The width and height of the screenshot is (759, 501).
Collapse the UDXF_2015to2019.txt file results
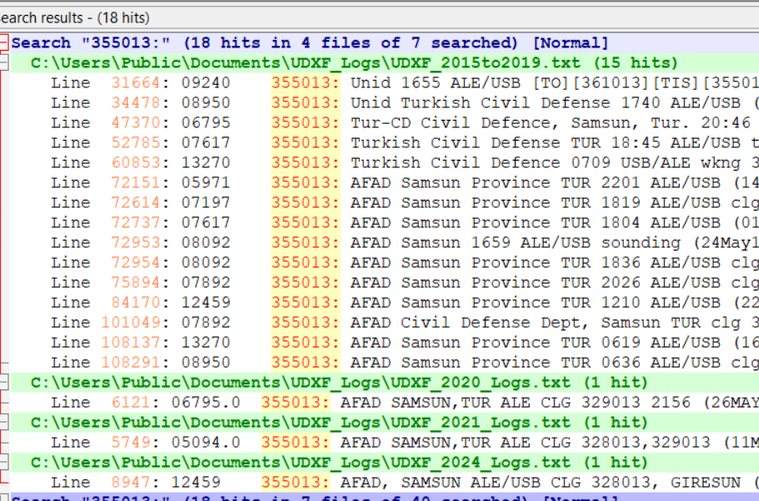[4, 62]
